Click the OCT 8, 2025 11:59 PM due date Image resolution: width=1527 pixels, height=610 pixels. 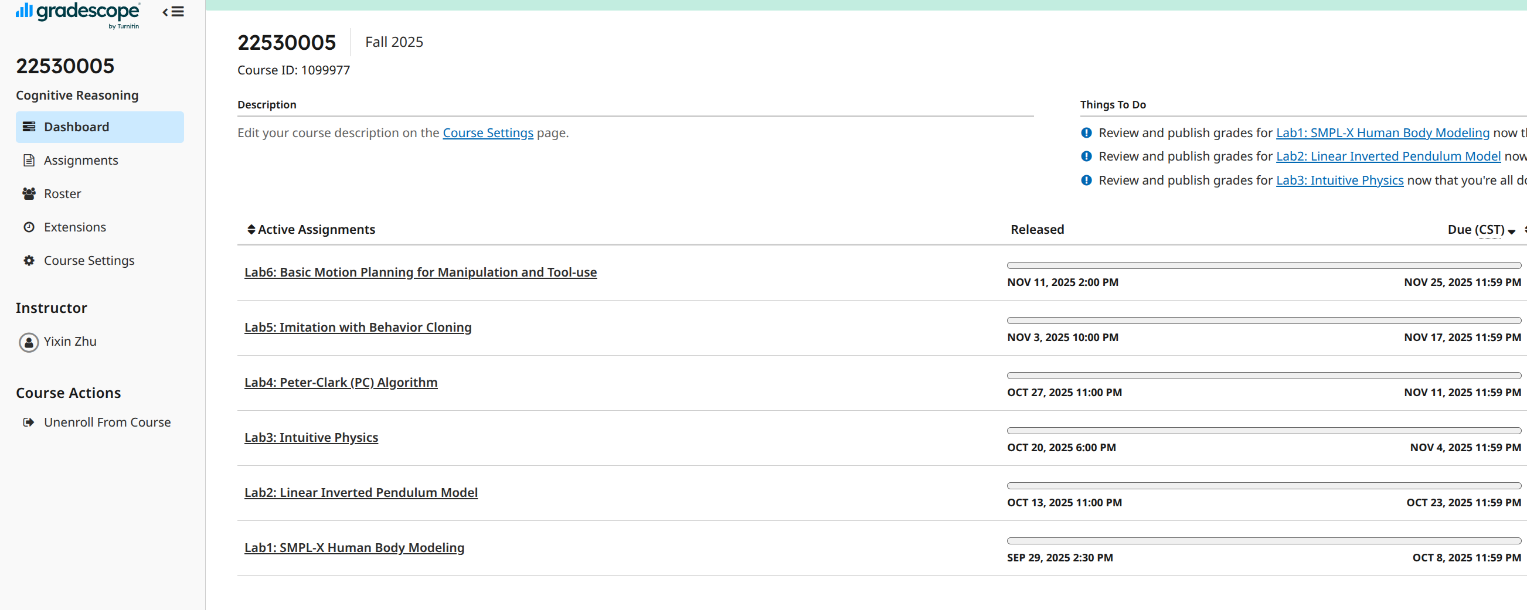[1467, 558]
